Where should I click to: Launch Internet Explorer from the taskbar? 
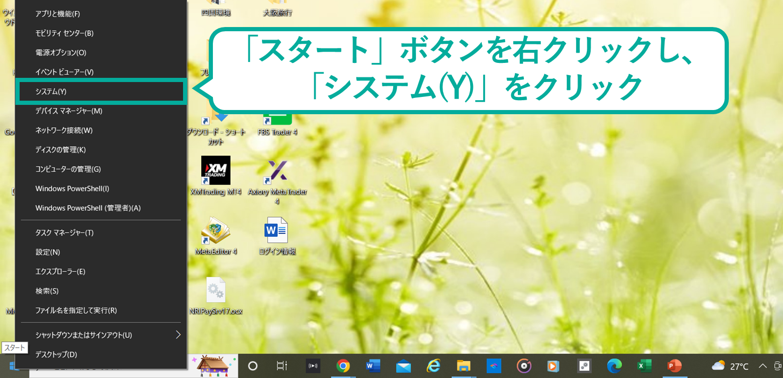point(434,366)
